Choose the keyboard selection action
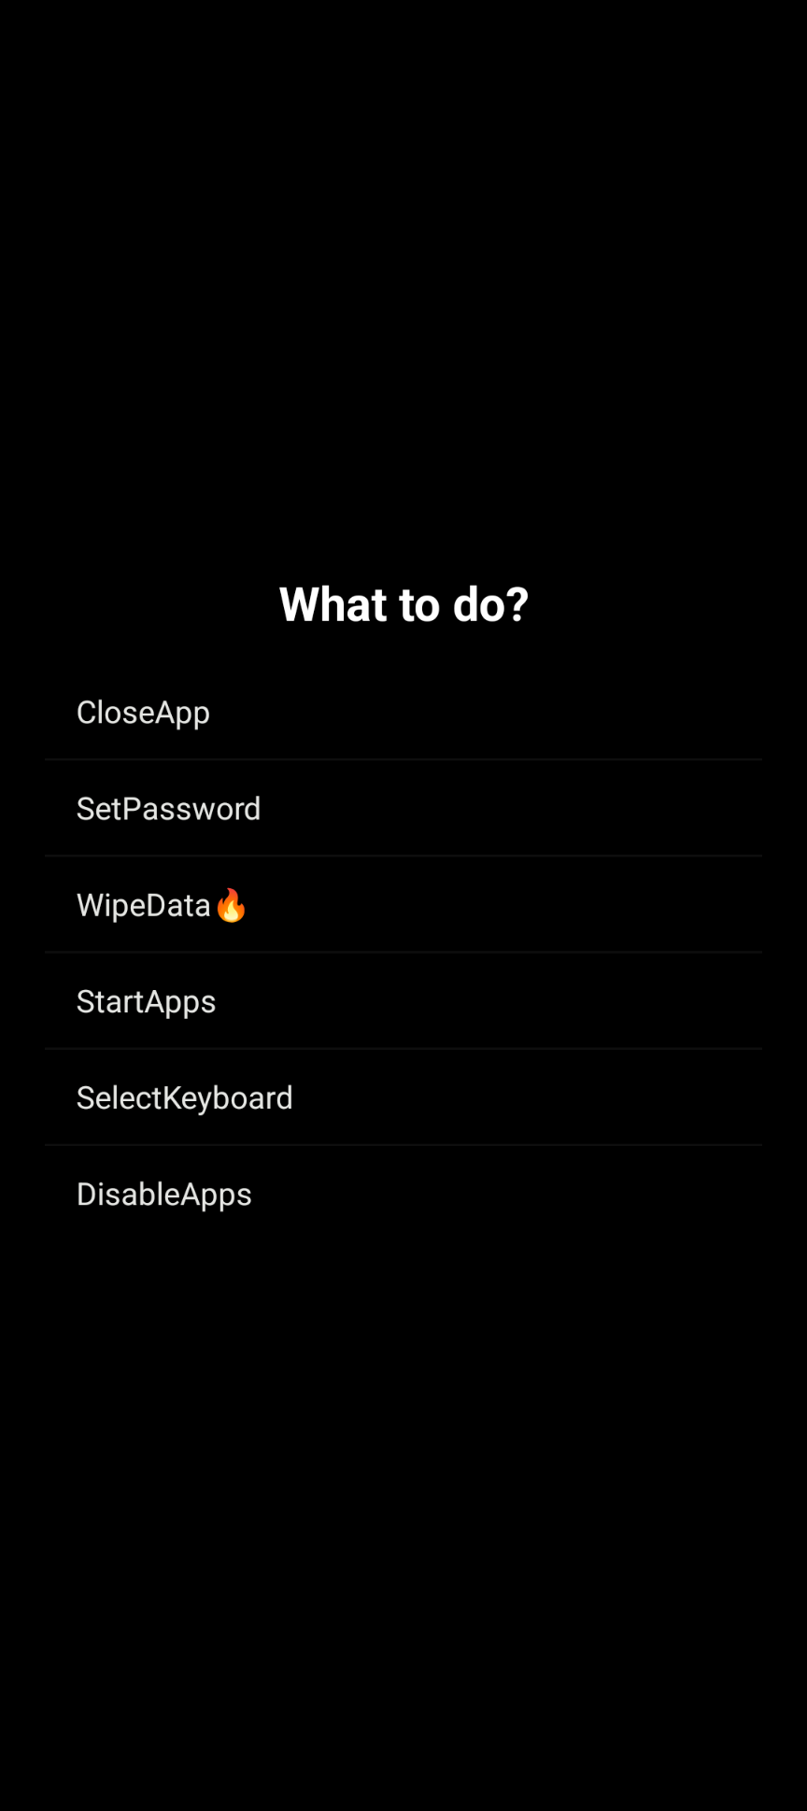 click(x=184, y=1097)
